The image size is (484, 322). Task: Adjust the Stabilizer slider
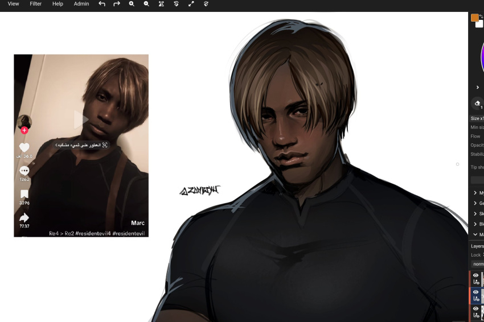[x=477, y=154]
